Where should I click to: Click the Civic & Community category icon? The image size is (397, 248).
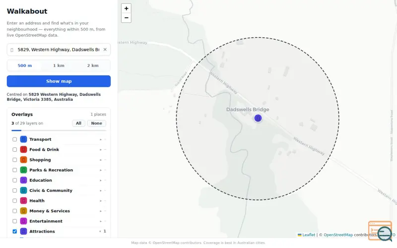coord(23,190)
